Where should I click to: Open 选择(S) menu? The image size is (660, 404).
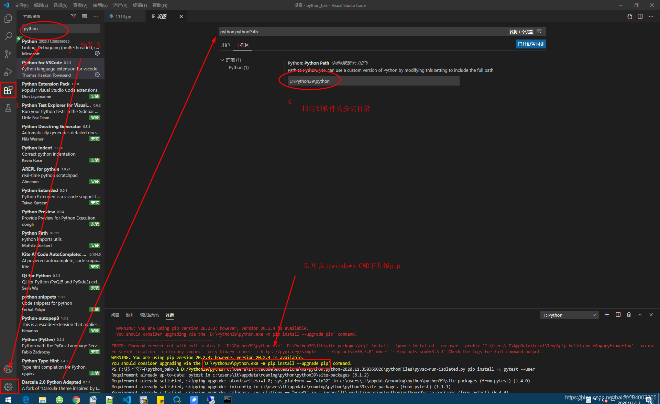(x=60, y=5)
